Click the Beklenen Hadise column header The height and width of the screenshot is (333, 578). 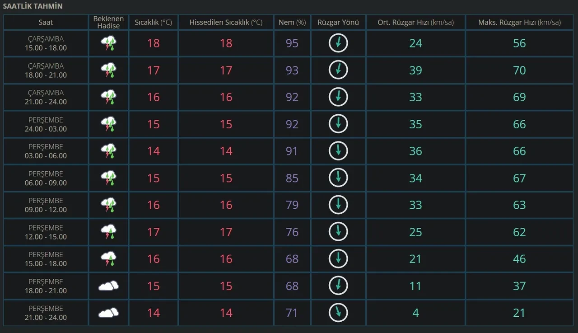click(109, 22)
